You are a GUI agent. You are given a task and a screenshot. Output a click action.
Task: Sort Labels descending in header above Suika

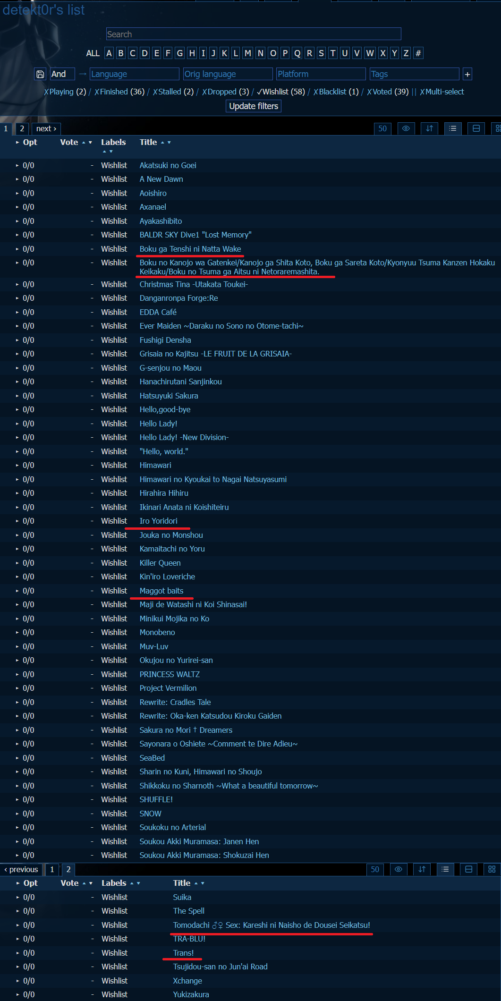click(x=138, y=883)
